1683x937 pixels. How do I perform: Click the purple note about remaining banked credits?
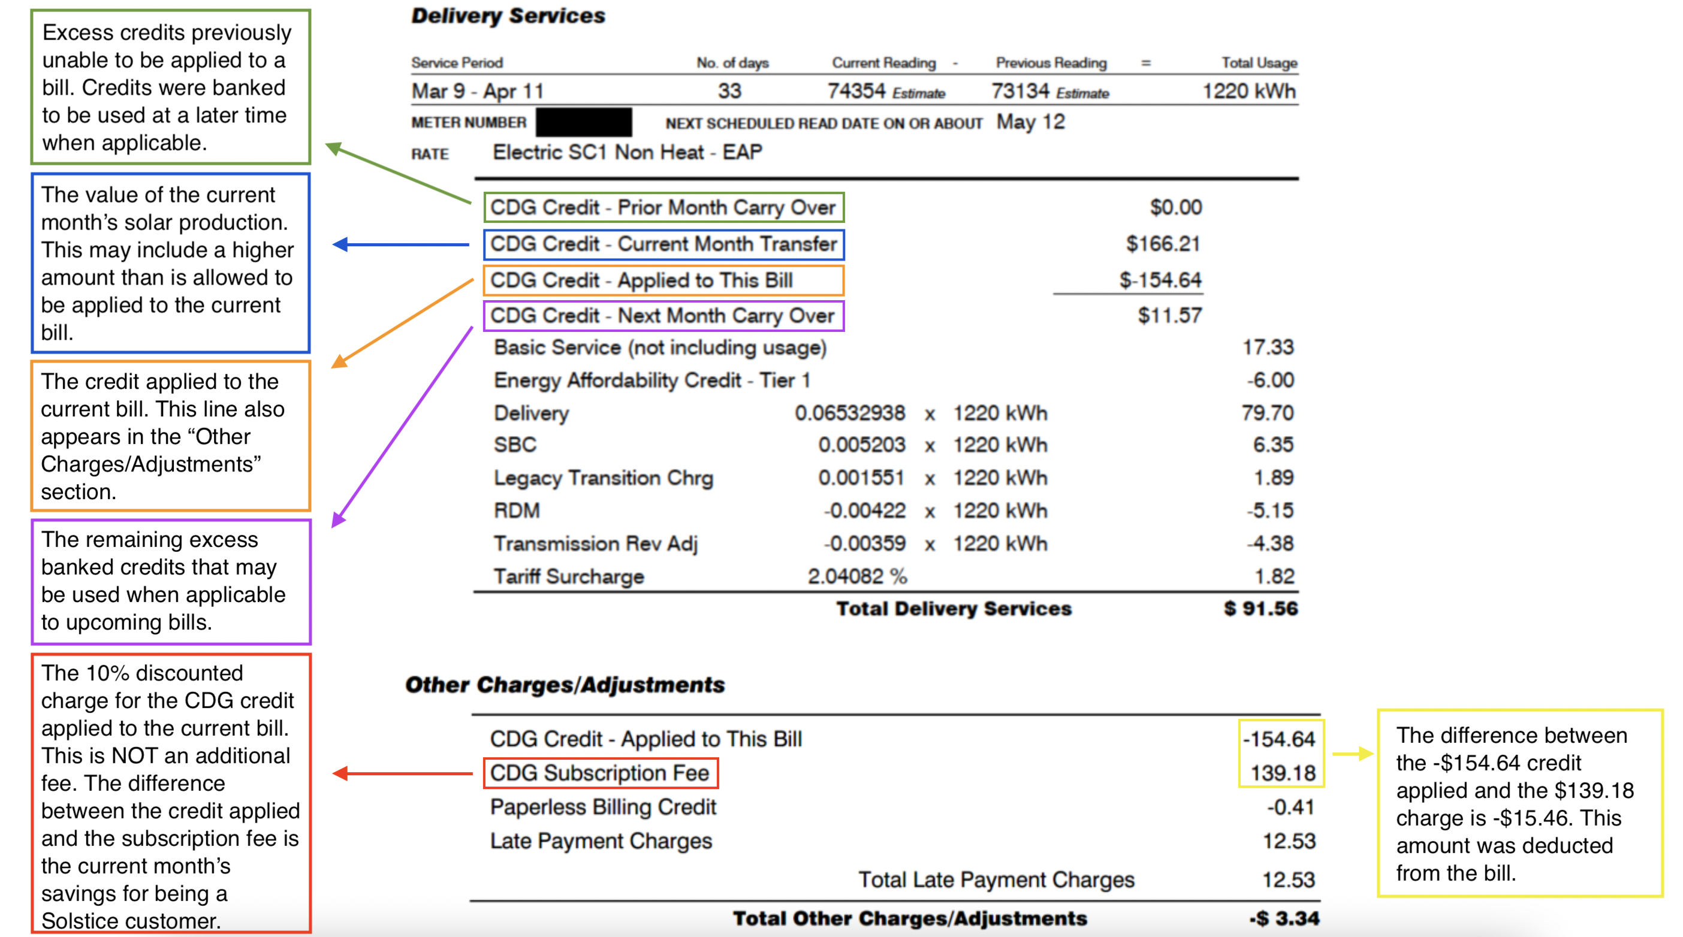pyautogui.click(x=171, y=581)
